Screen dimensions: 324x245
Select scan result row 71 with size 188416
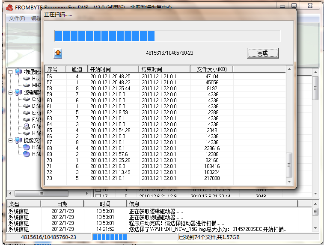165,166
